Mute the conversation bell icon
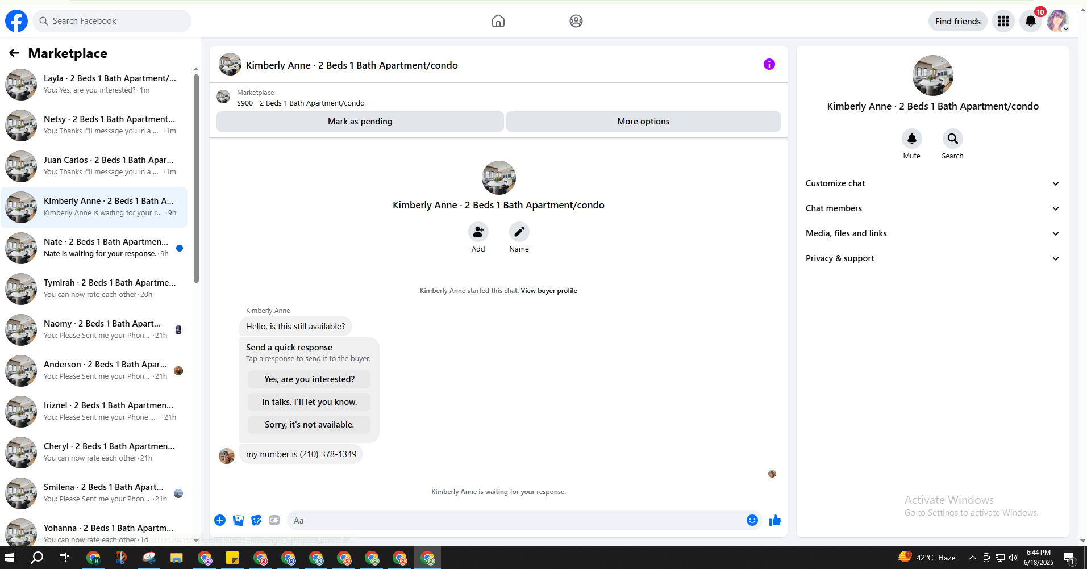 click(x=912, y=139)
